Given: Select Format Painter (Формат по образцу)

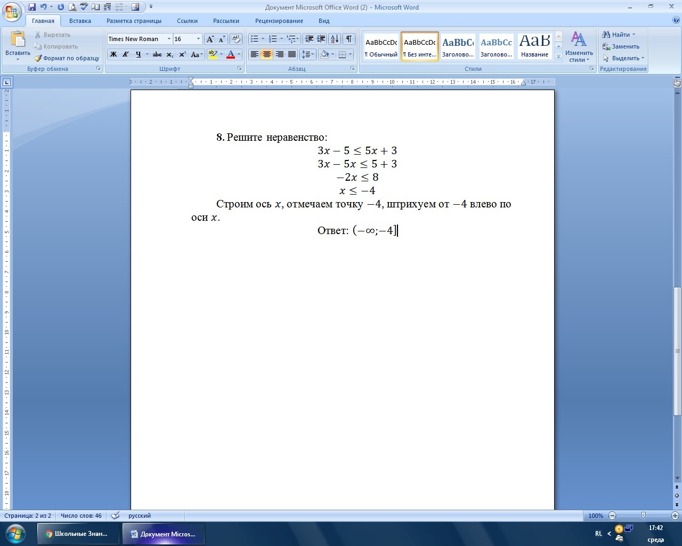Looking at the screenshot, I should point(67,58).
